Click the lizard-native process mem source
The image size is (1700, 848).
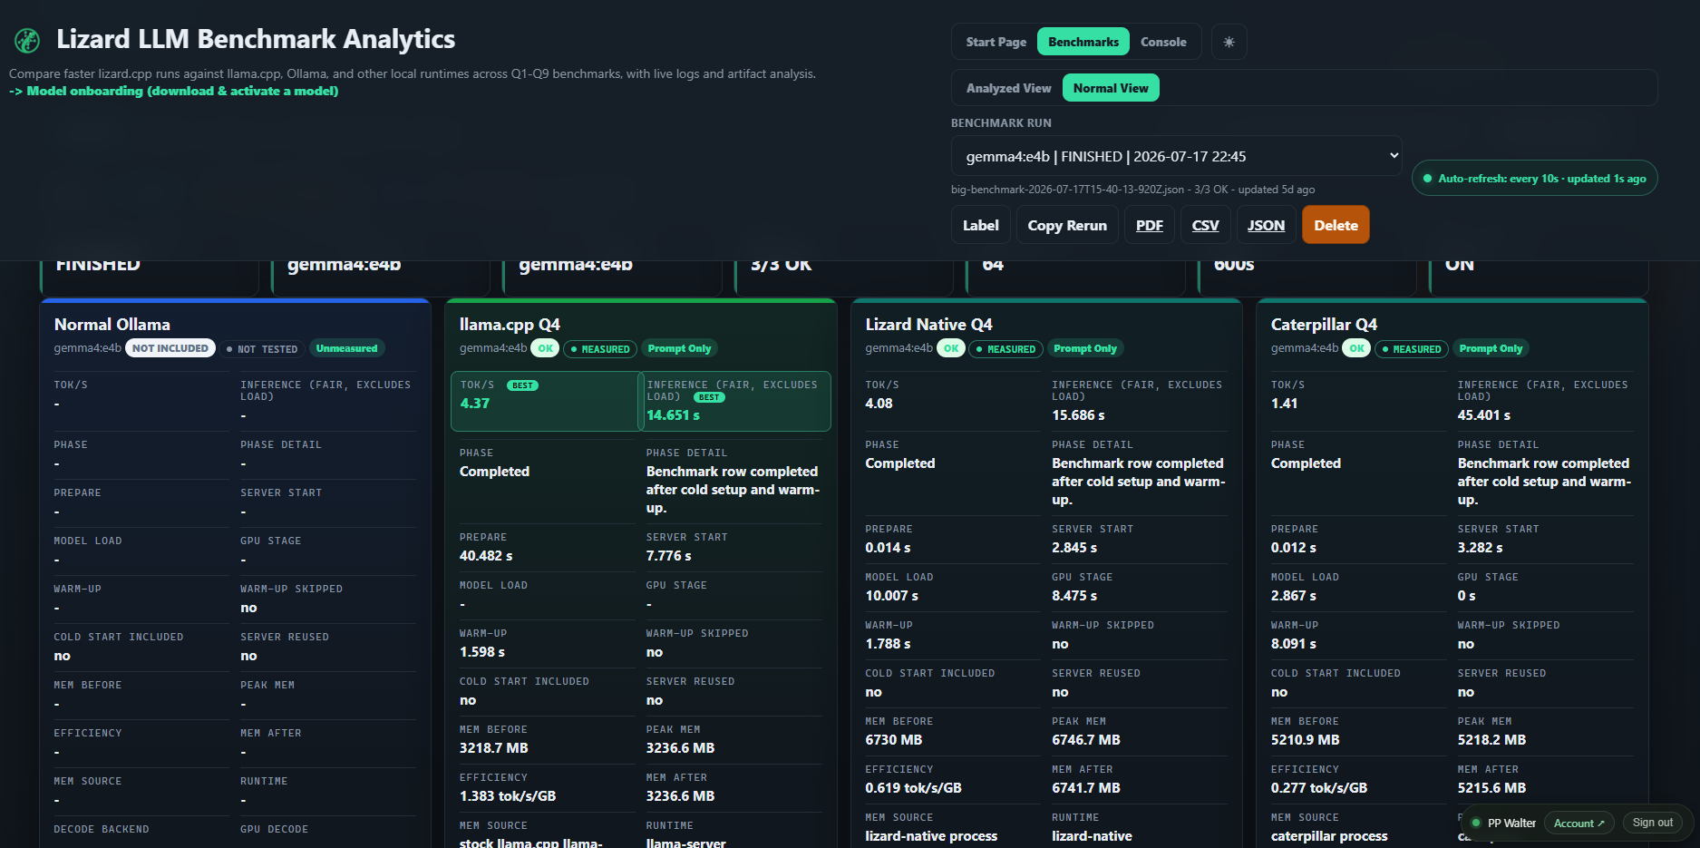[931, 836]
